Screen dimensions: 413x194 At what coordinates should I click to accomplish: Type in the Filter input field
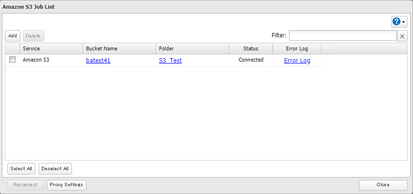pyautogui.click(x=342, y=35)
